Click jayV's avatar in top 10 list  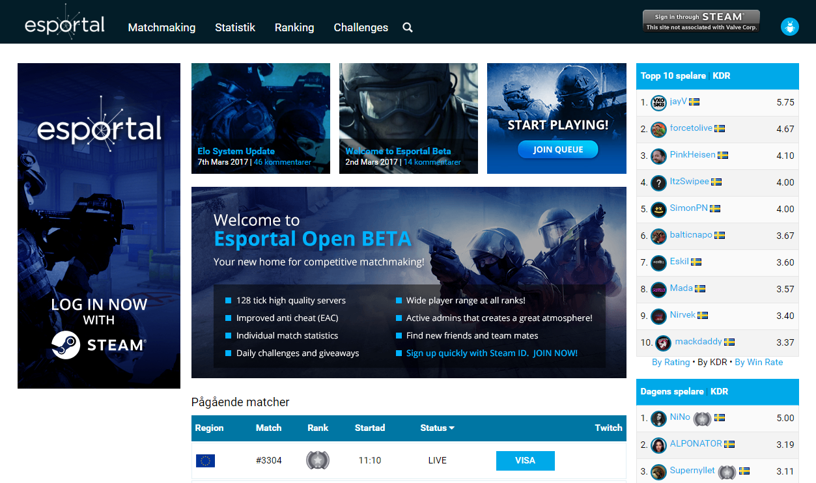(658, 103)
